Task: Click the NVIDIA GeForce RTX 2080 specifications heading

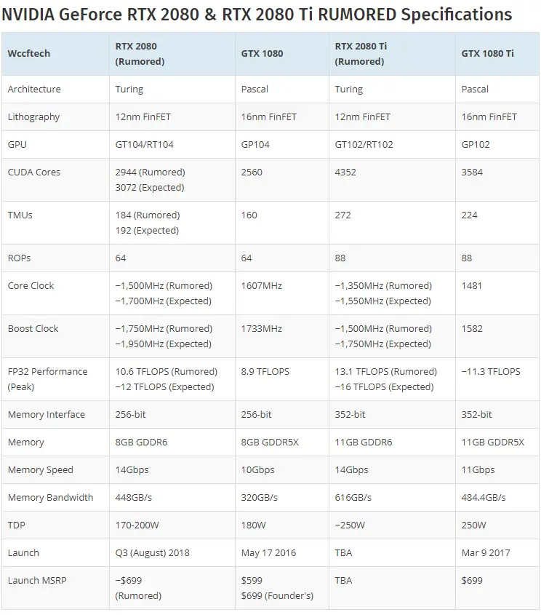Action: tap(257, 15)
